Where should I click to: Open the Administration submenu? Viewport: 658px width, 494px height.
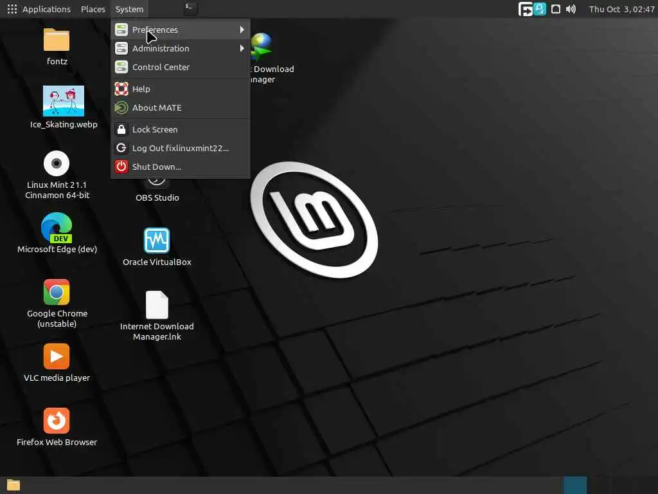181,48
